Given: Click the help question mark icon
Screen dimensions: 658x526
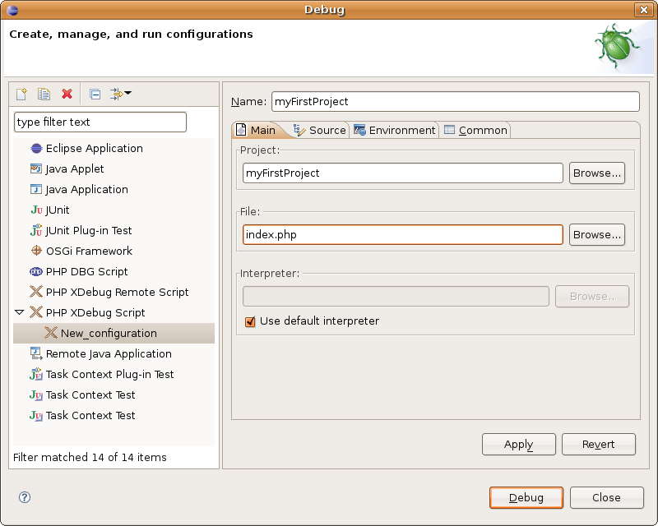Looking at the screenshot, I should (25, 497).
